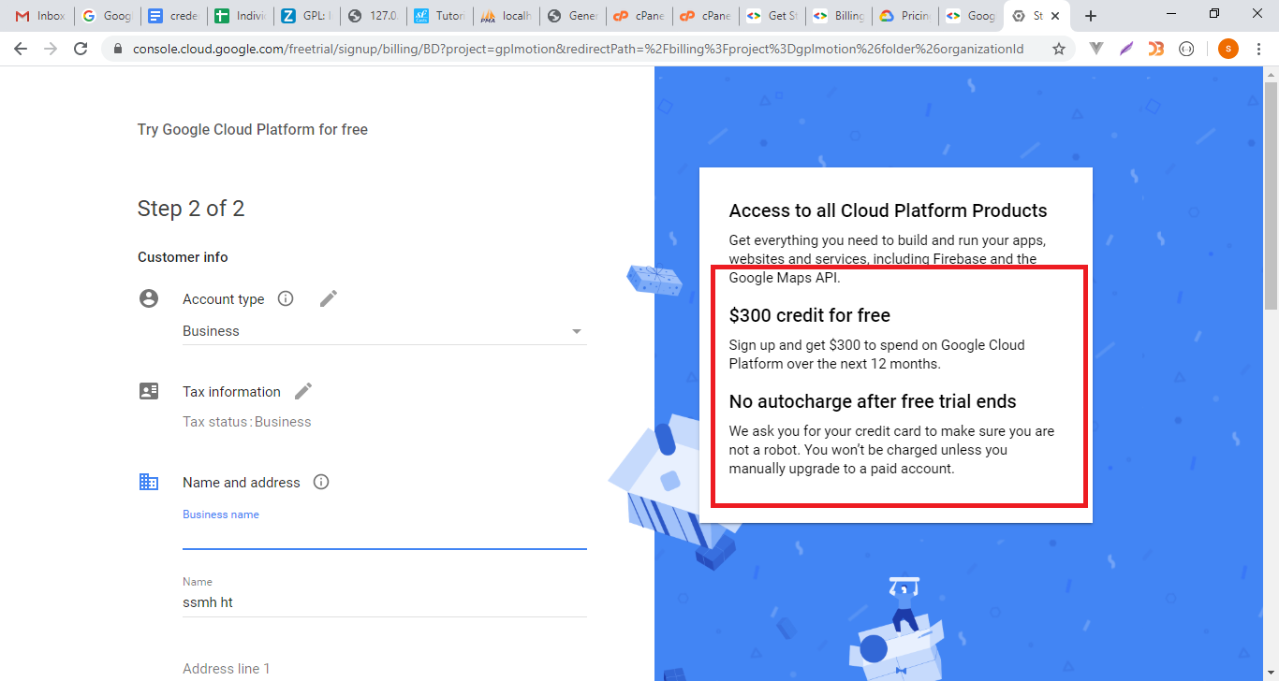Click the Address line 1 field

pyautogui.click(x=384, y=668)
